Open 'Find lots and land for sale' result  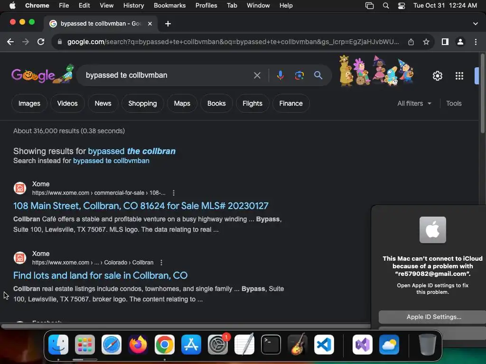(101, 275)
